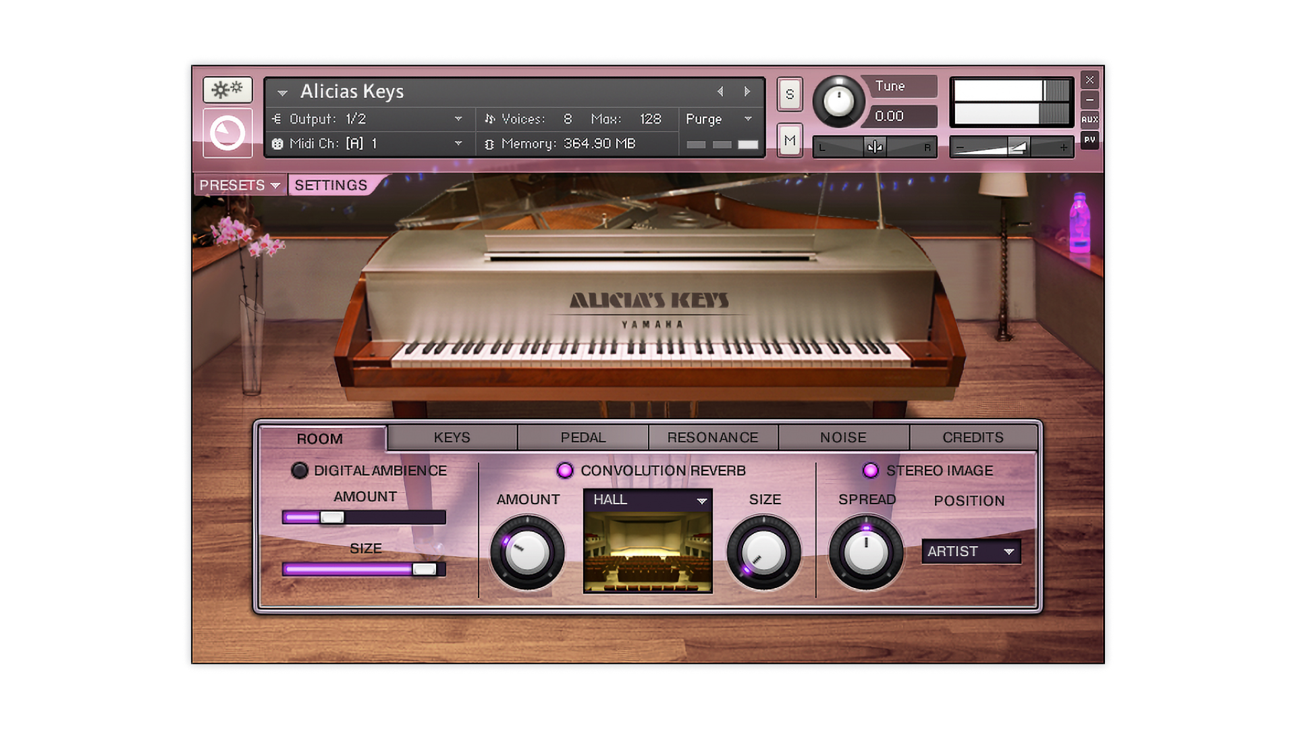Click the snowflake freeze icon
Screen dimensions: 1296x729
(227, 89)
